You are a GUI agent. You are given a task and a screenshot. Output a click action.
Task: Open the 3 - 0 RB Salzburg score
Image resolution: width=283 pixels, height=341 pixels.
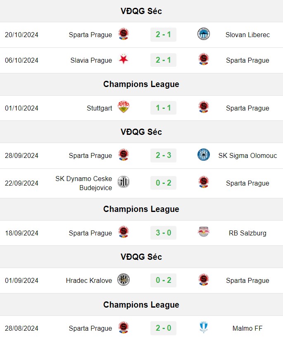tap(163, 233)
